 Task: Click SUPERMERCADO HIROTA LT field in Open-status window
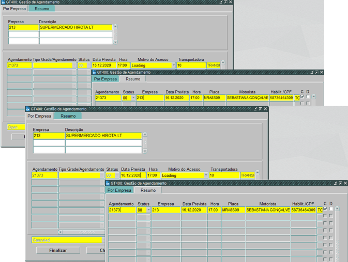click(76, 27)
